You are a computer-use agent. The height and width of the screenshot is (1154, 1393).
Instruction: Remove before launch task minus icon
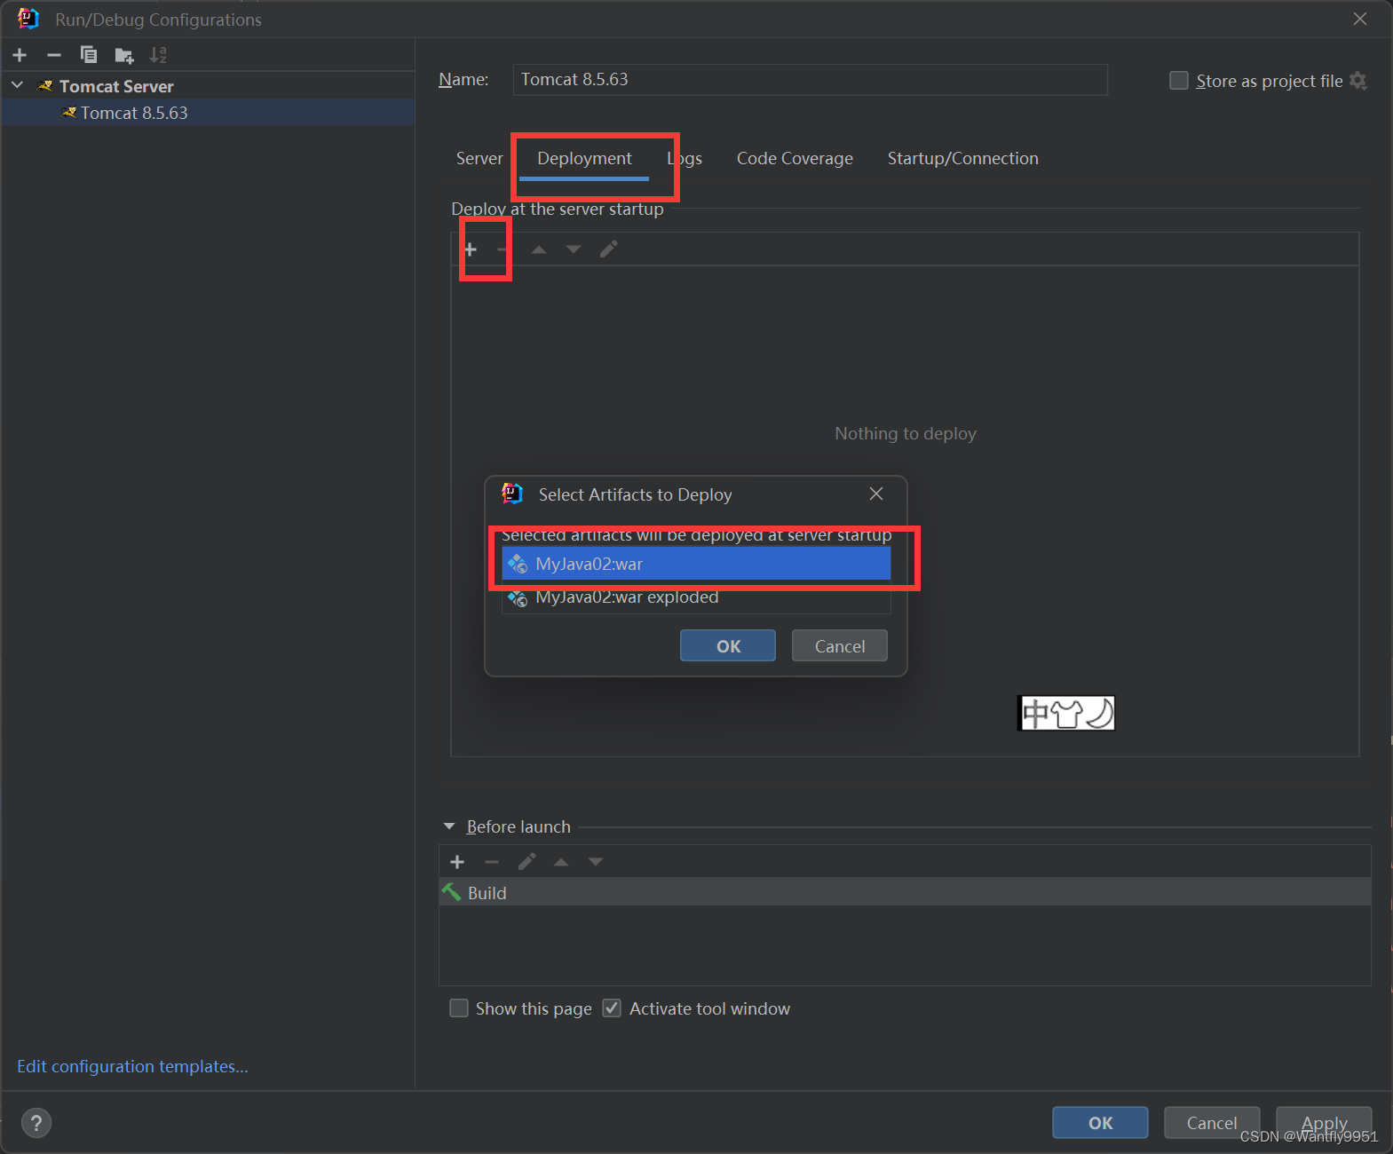tap(492, 862)
